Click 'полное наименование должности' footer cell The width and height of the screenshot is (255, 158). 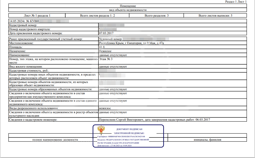(55, 140)
